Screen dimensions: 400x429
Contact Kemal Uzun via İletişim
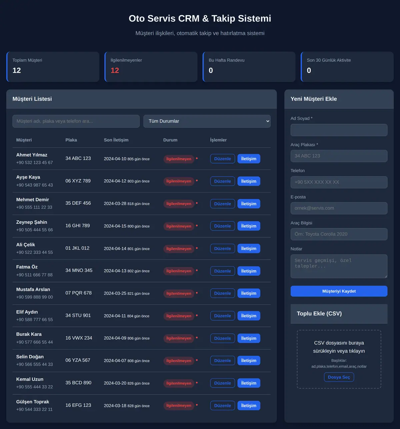click(x=249, y=383)
